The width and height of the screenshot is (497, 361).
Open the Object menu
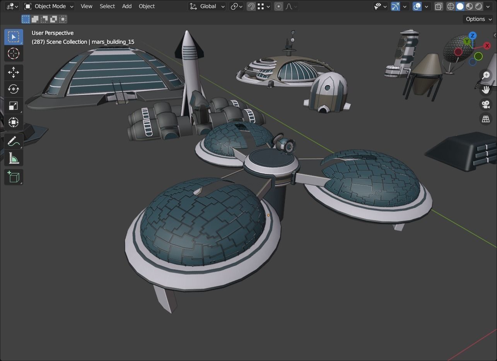(x=147, y=6)
